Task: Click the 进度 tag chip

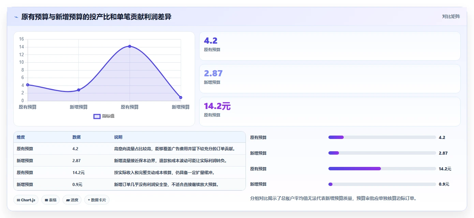Action: coord(72,200)
